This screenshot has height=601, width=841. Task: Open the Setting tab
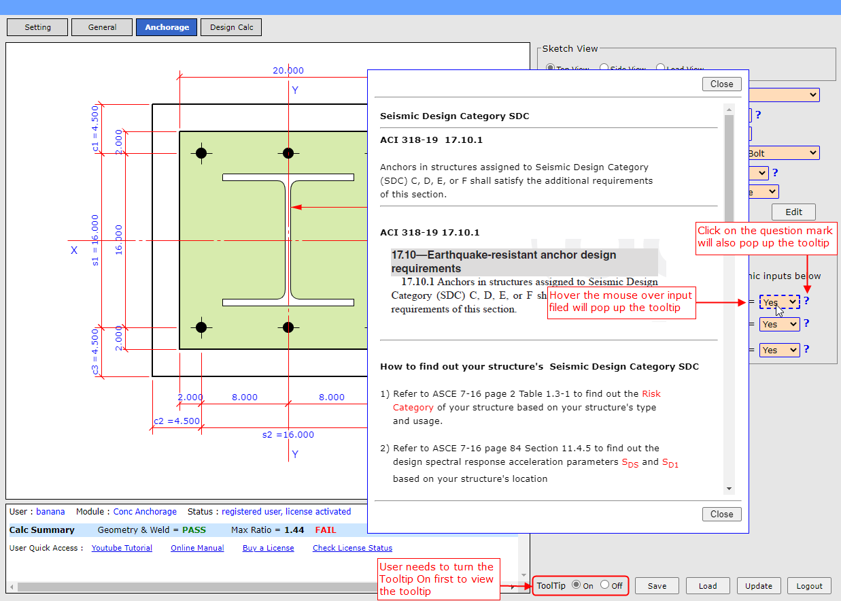tap(37, 27)
